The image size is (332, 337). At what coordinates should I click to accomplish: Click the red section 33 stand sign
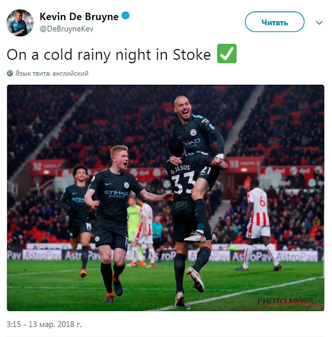(244, 164)
